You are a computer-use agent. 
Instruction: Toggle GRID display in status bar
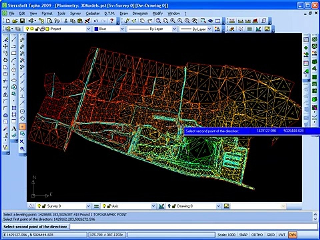click(x=271, y=235)
